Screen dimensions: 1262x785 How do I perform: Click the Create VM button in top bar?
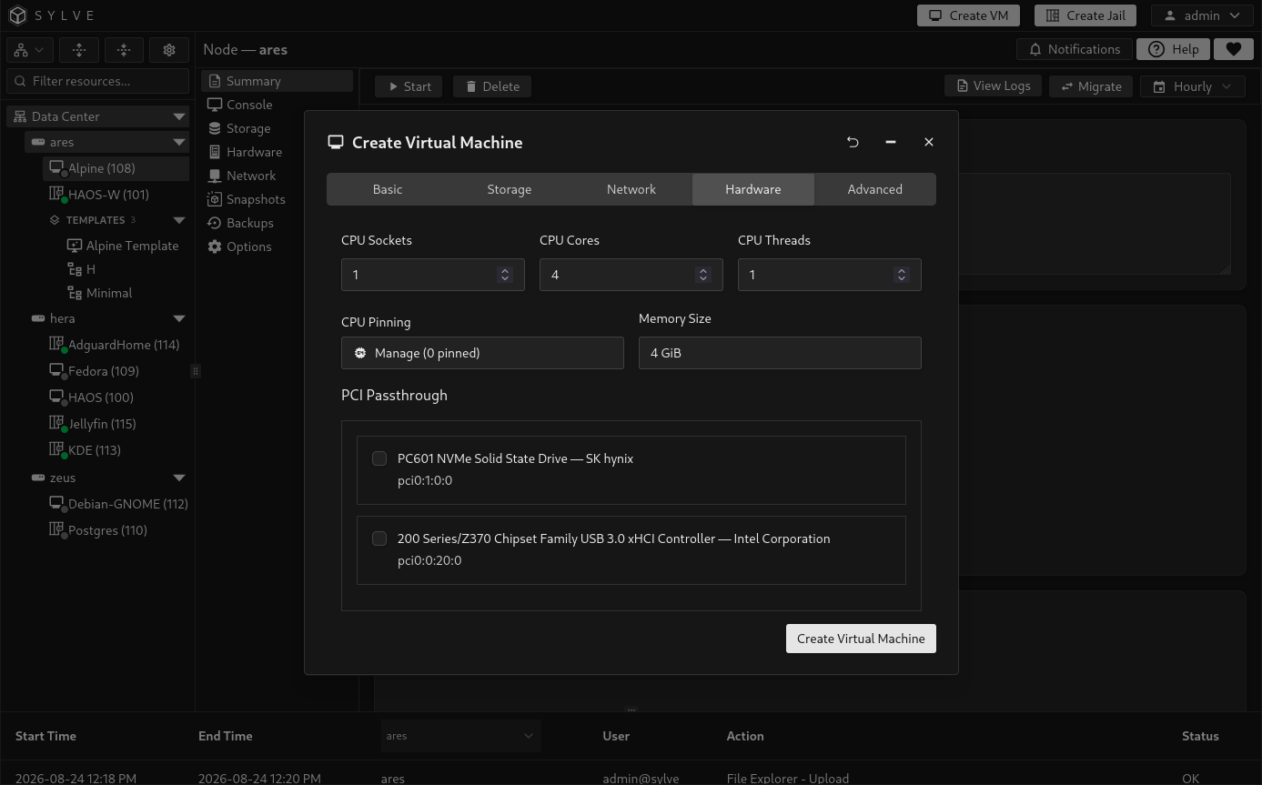pyautogui.click(x=968, y=15)
